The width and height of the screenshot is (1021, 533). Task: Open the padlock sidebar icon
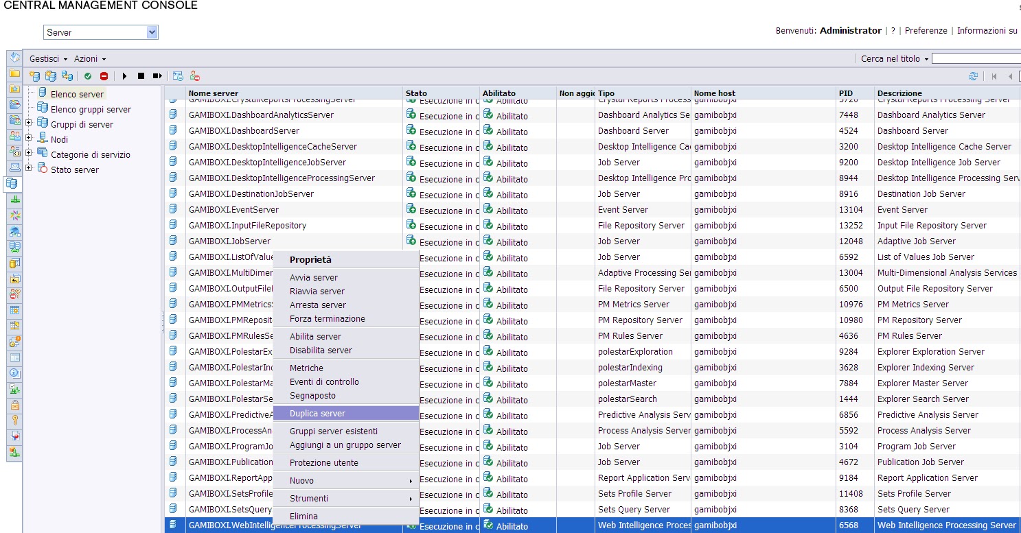click(14, 405)
